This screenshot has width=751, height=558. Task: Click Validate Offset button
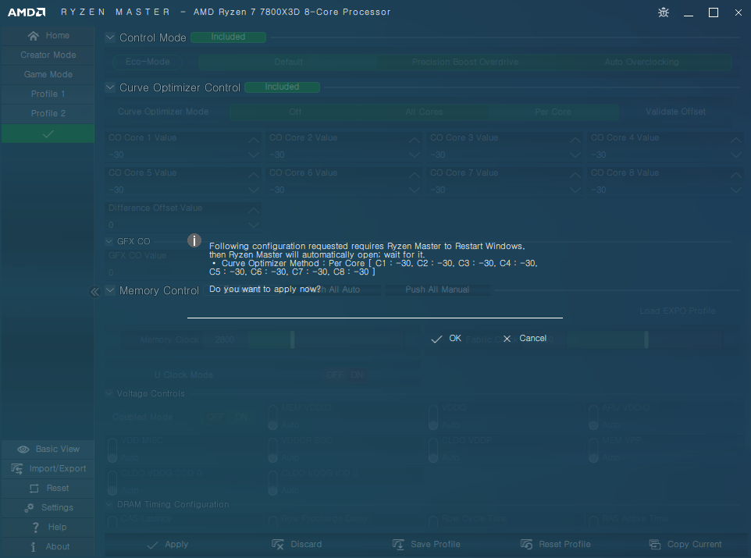tap(676, 112)
